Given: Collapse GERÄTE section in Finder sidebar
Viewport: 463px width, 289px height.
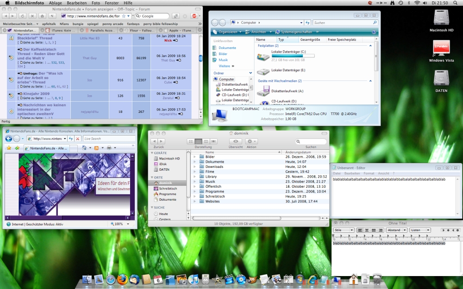Looking at the screenshot, I should 152,153.
